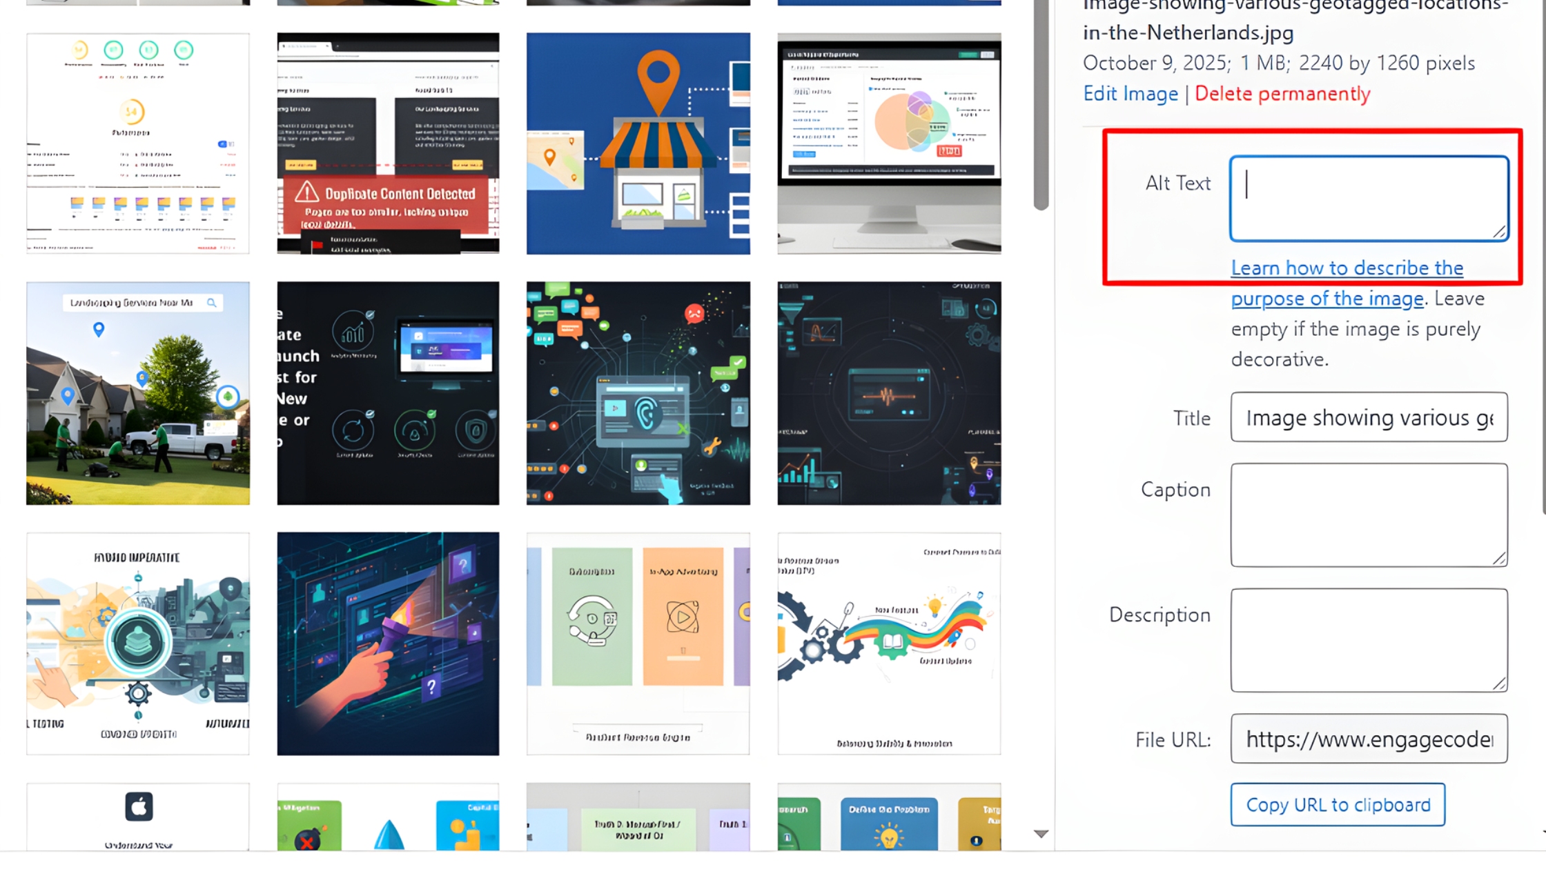Select the ear icon voice search thumbnail
1546x869 pixels.
coord(638,393)
